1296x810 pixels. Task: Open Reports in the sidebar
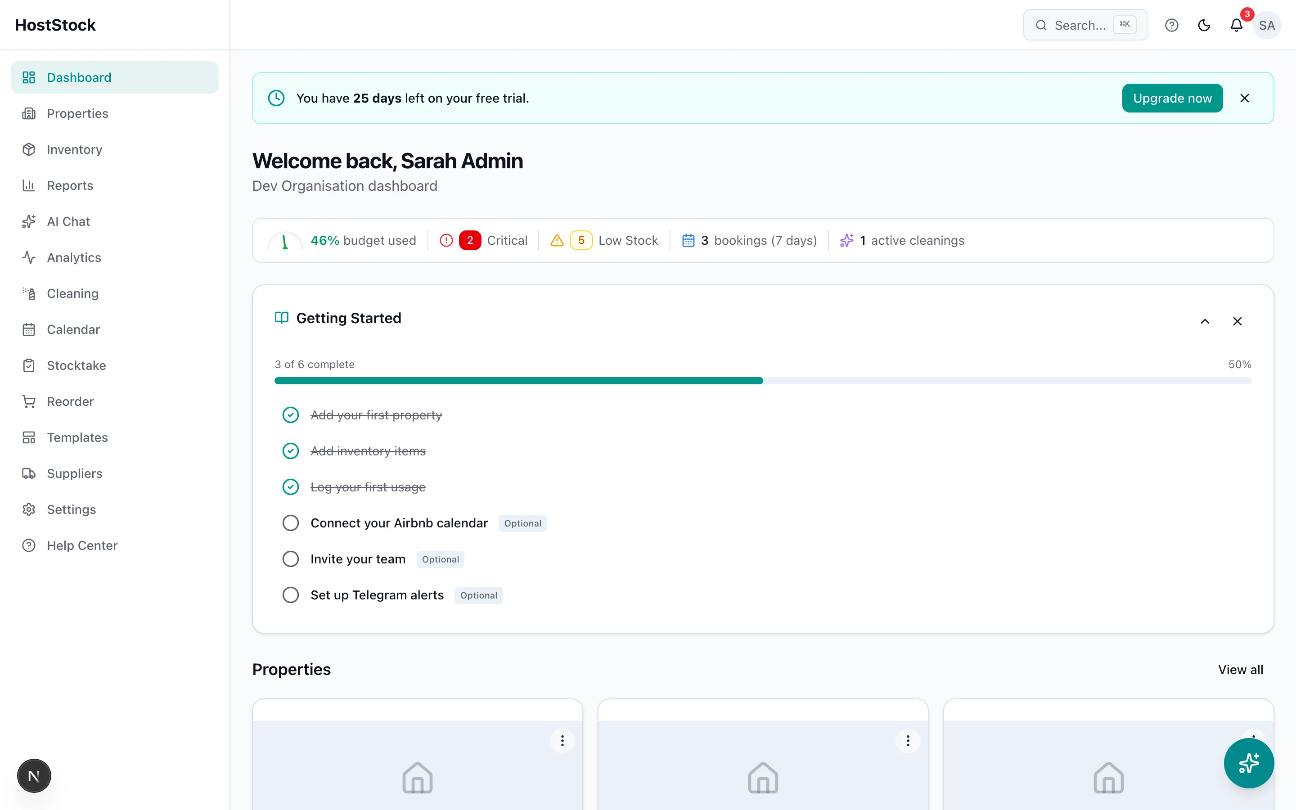[115, 185]
